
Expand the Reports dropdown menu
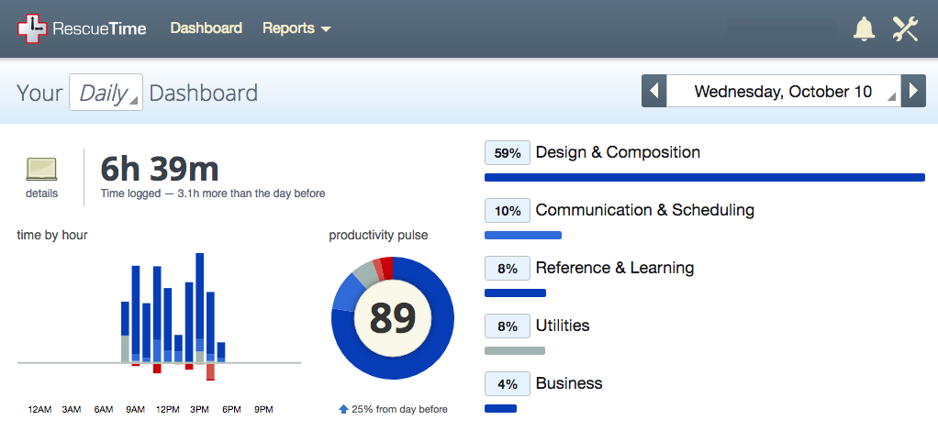(296, 28)
